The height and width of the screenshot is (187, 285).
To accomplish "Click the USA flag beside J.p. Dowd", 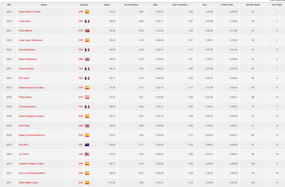I will [x=87, y=154].
